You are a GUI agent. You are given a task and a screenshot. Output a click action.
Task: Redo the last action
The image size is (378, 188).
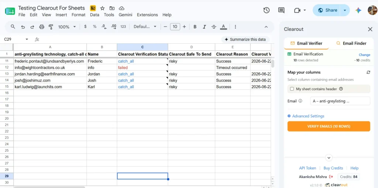32,27
